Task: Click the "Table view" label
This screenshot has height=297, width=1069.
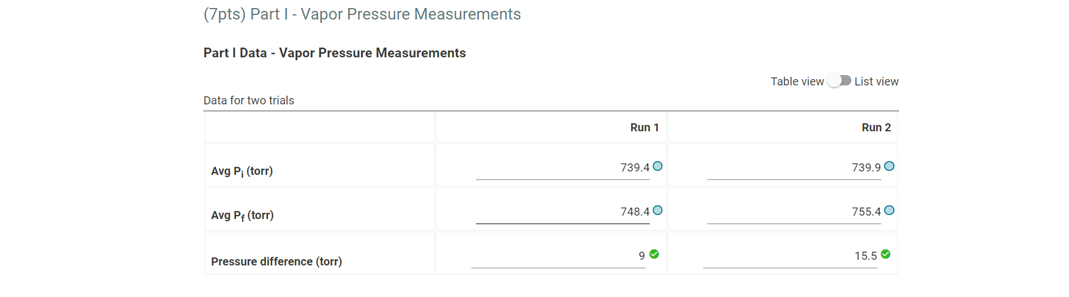Action: point(797,81)
